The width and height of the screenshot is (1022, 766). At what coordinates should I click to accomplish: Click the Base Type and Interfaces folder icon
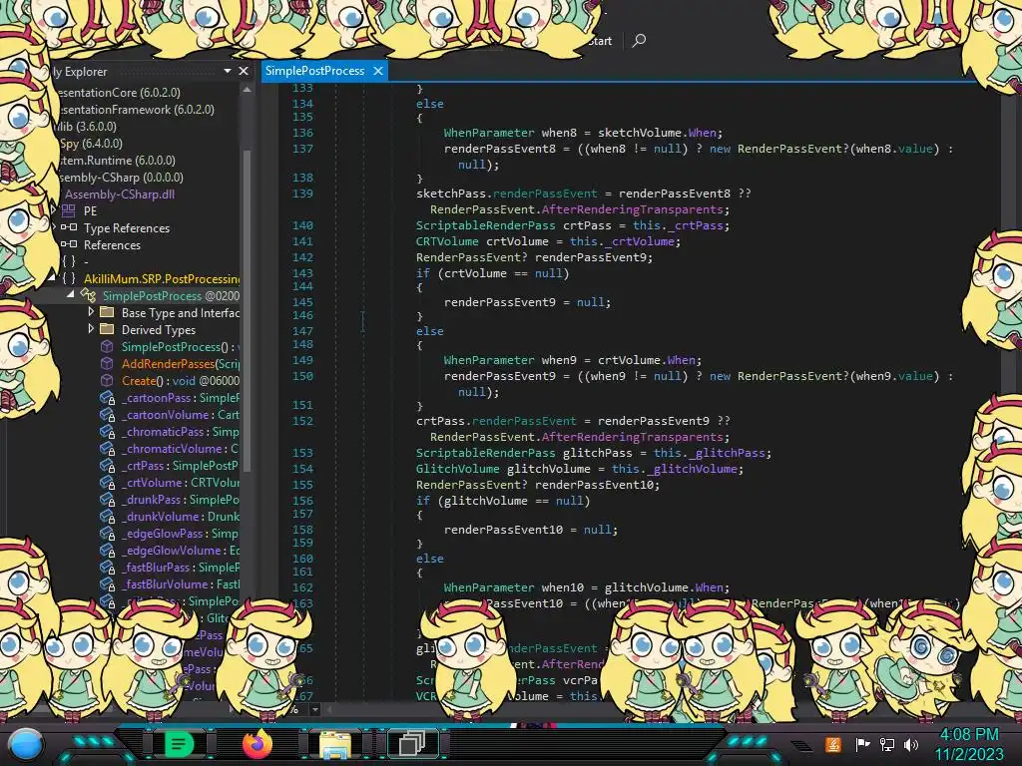(107, 312)
